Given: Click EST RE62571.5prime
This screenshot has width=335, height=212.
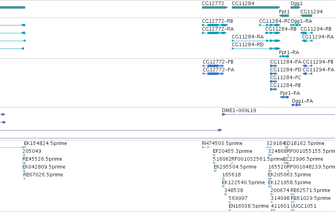Looking at the screenshot, I should (293, 194).
